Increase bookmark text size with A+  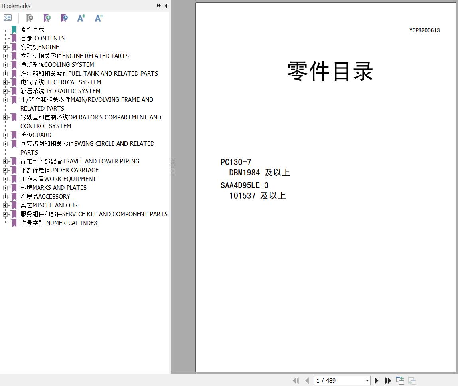pyautogui.click(x=81, y=18)
